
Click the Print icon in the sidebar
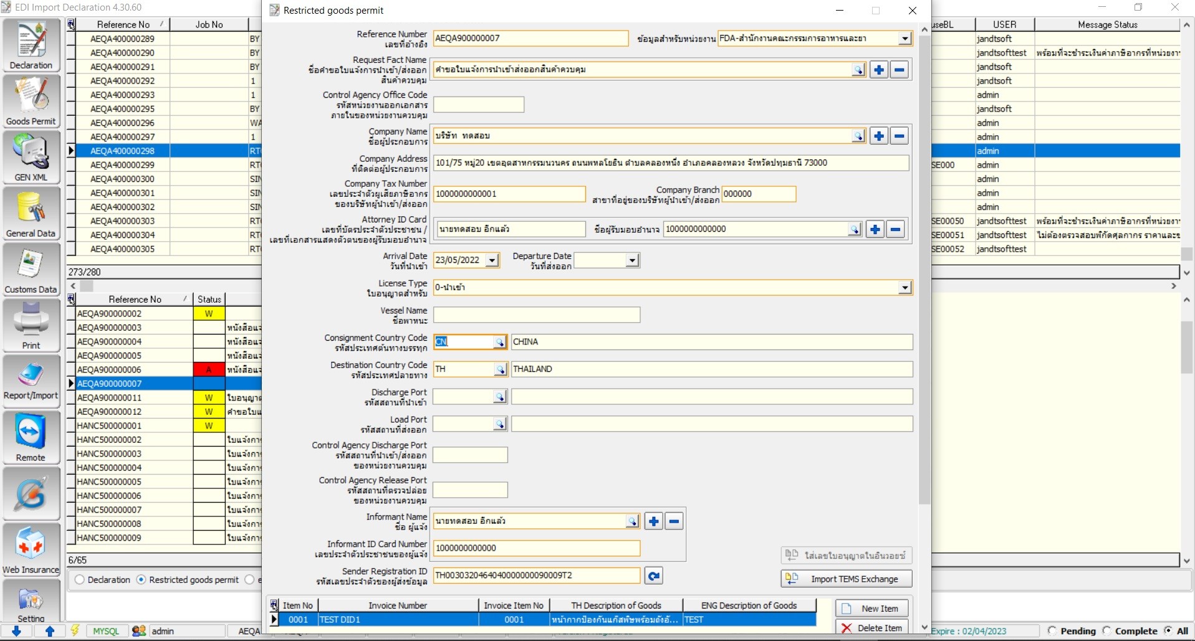click(x=31, y=325)
